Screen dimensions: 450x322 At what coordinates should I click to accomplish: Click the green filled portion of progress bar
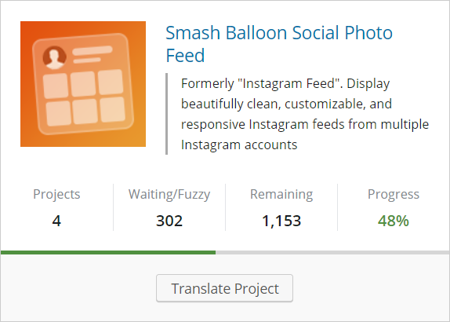point(108,252)
